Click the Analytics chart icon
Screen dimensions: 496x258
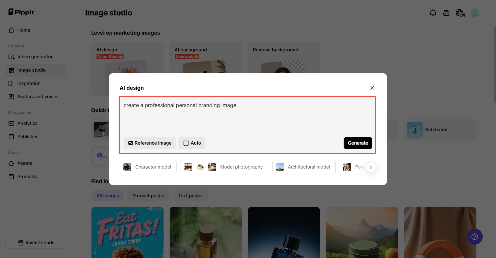click(x=11, y=123)
